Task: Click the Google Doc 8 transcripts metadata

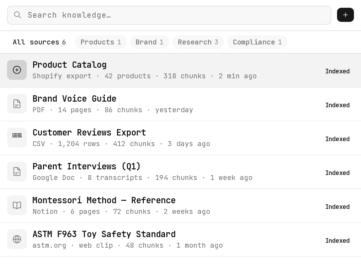Action: (x=142, y=178)
